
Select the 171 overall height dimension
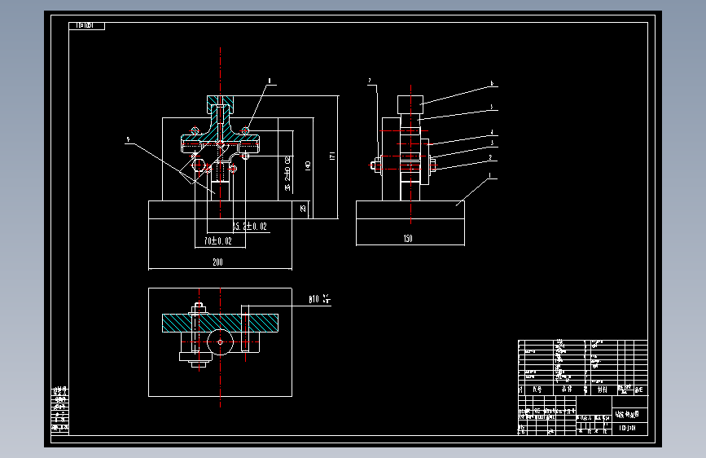point(333,156)
